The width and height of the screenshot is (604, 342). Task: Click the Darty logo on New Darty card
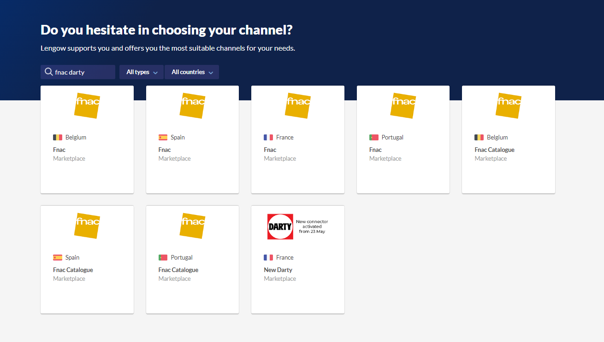pyautogui.click(x=280, y=226)
